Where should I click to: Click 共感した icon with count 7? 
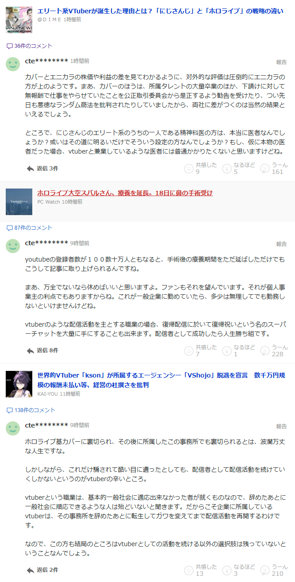click(x=189, y=351)
